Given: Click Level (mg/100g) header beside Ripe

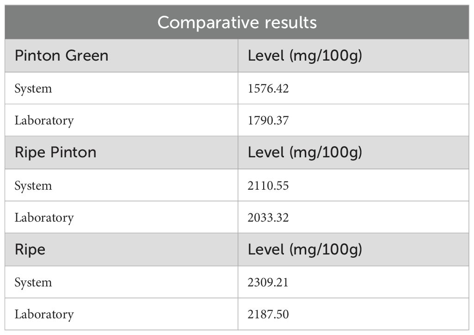Looking at the screenshot, I should pos(305,250).
